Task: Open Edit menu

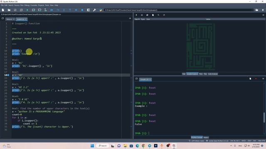Action: click(6, 5)
